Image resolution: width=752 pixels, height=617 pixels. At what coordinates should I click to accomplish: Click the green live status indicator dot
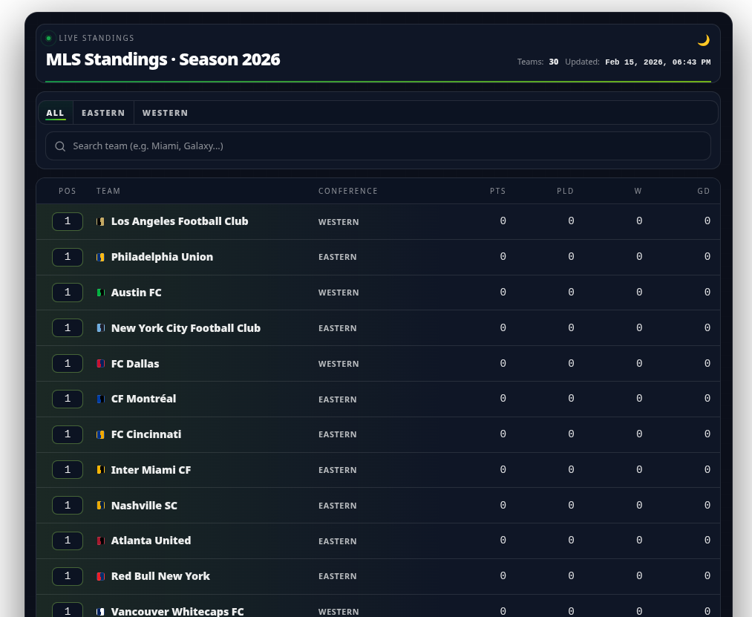[x=48, y=39]
